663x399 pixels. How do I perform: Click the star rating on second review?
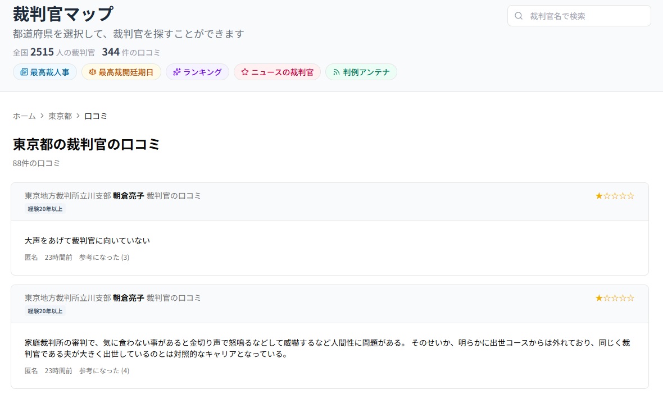(x=615, y=298)
